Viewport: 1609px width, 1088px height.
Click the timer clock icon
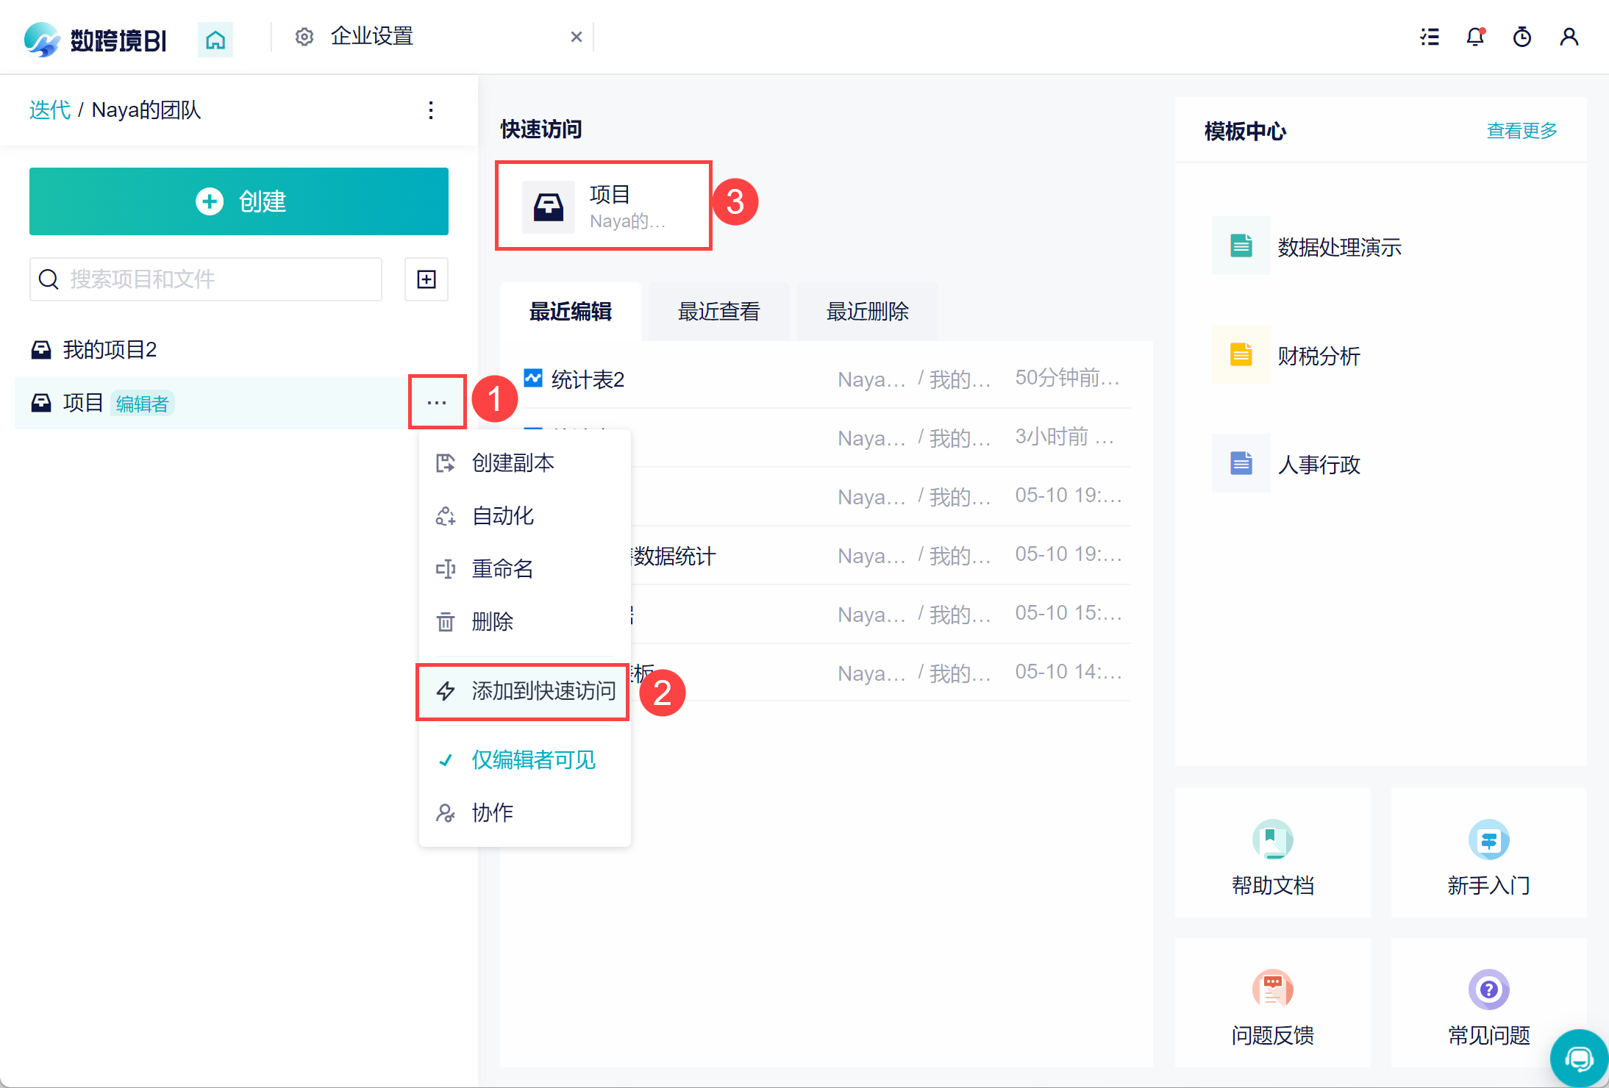(1521, 37)
